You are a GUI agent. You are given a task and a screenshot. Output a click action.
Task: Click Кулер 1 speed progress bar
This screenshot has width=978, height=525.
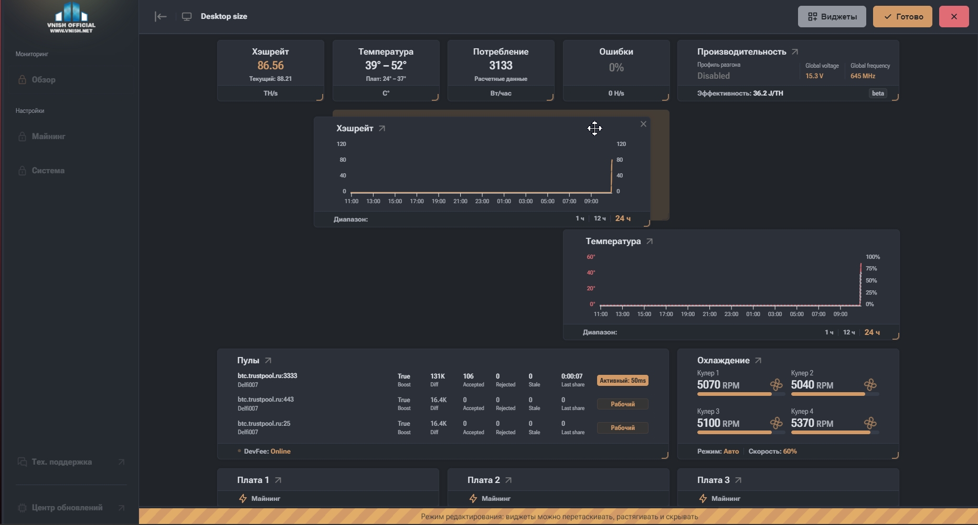(741, 394)
